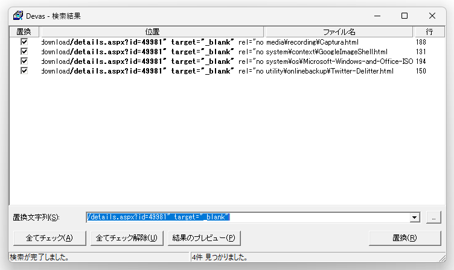This screenshot has height=270, width=454.
Task: Click the matched position text in Twitter-Delitter.html row
Action: click(152, 71)
